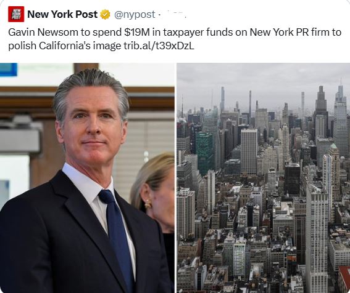
Task: Click the 'polish California's image' text line
Action: click(x=65, y=46)
